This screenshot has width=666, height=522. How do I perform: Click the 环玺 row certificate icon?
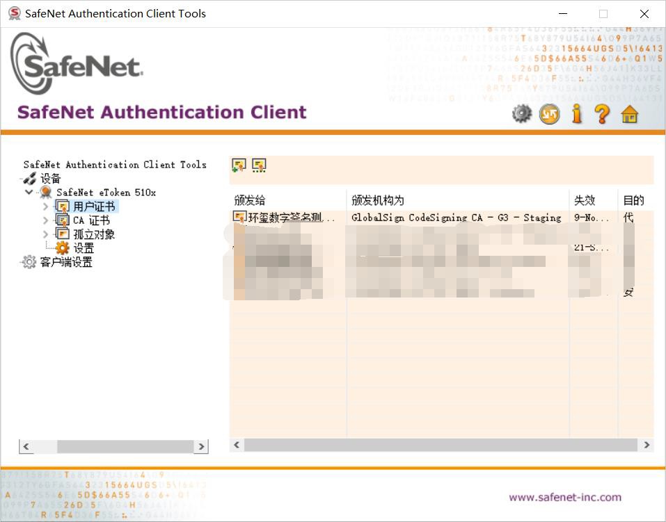click(x=239, y=218)
